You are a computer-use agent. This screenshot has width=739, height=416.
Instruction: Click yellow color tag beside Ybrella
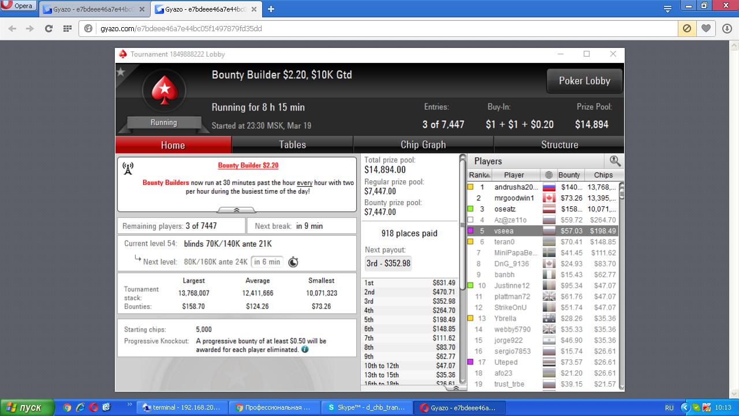point(471,318)
